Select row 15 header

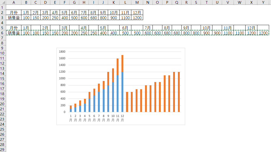tap(3, 79)
